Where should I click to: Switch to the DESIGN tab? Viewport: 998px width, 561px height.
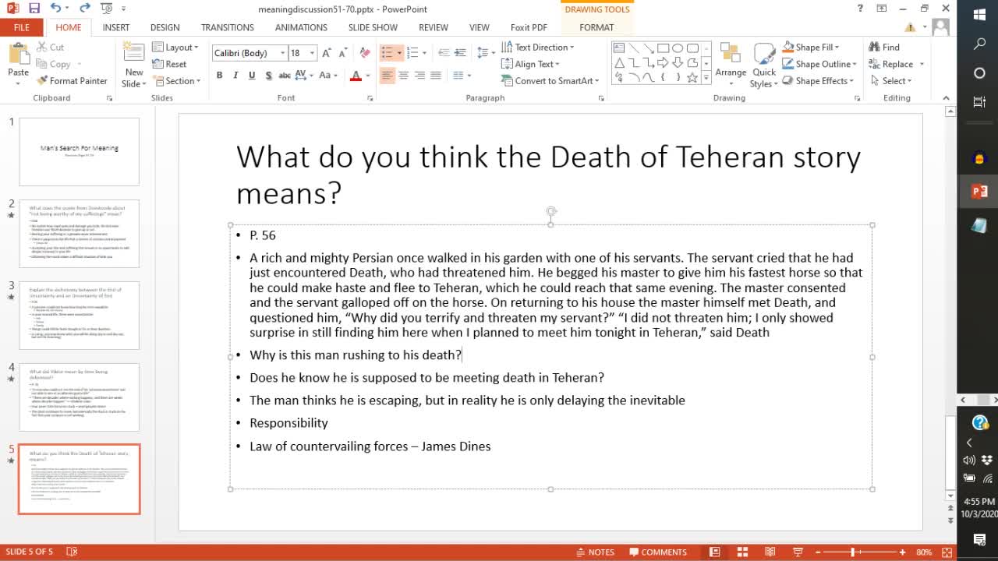click(165, 27)
